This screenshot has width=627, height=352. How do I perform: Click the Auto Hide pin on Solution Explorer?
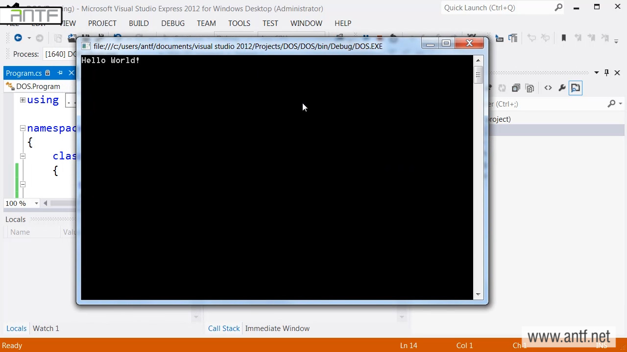[606, 73]
